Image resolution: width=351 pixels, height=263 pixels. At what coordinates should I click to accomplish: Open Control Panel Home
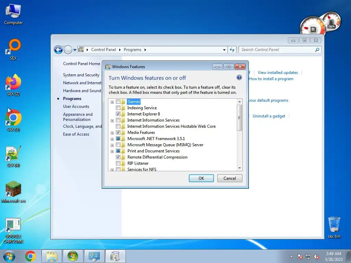(82, 63)
